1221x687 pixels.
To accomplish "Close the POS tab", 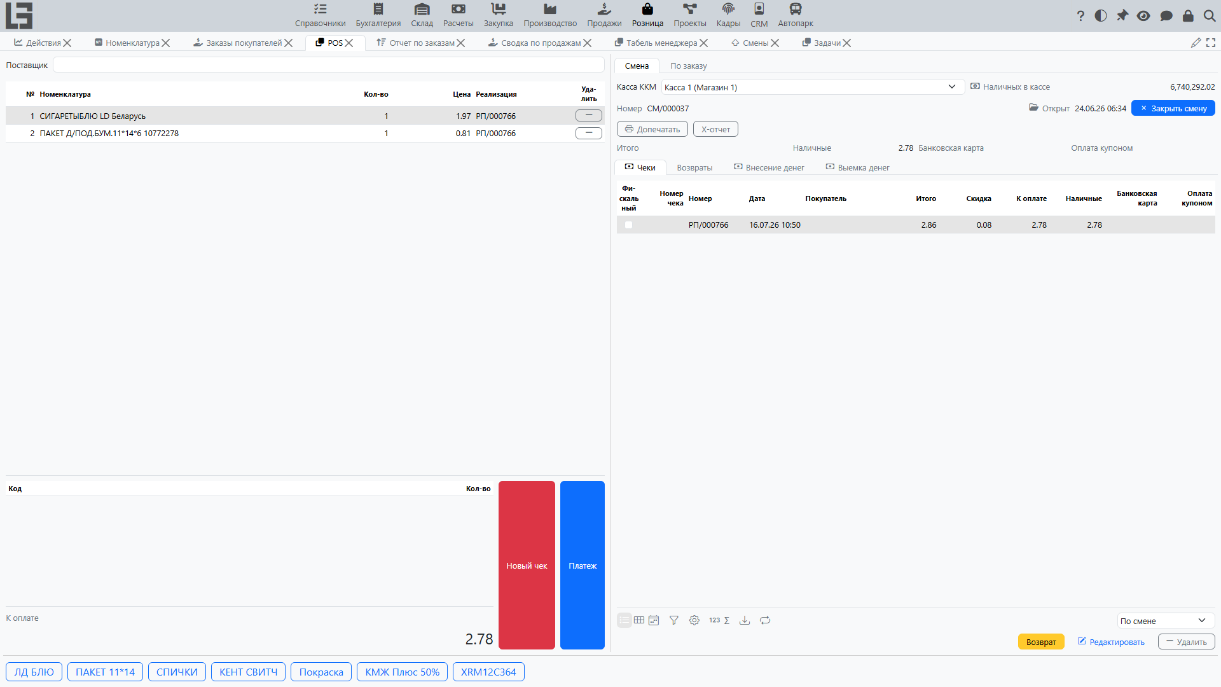I will coord(348,43).
